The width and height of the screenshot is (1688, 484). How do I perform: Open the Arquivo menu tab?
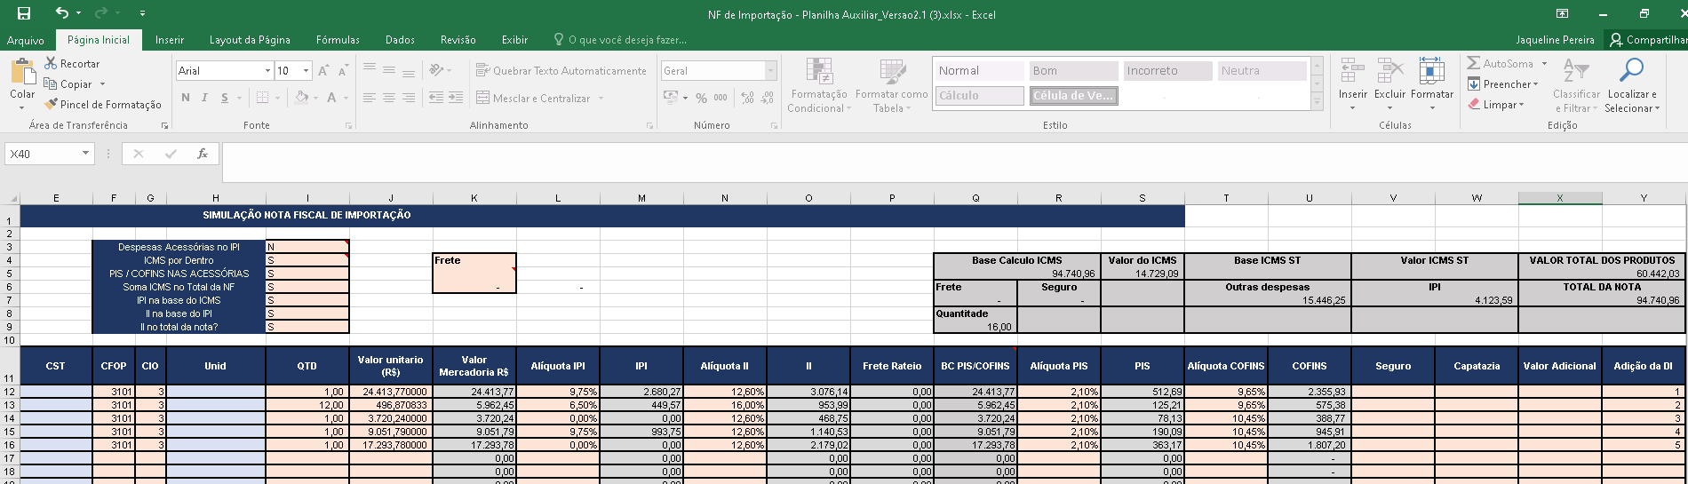point(26,40)
